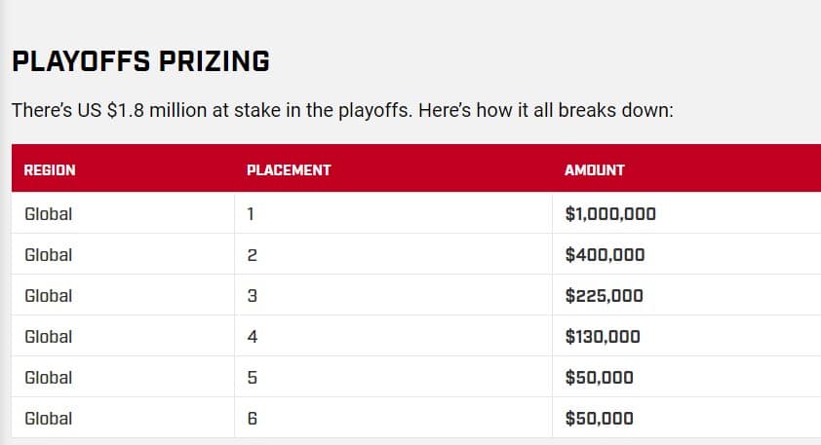Click the $1,000,000 prize amount
This screenshot has height=445, width=821.
click(610, 214)
